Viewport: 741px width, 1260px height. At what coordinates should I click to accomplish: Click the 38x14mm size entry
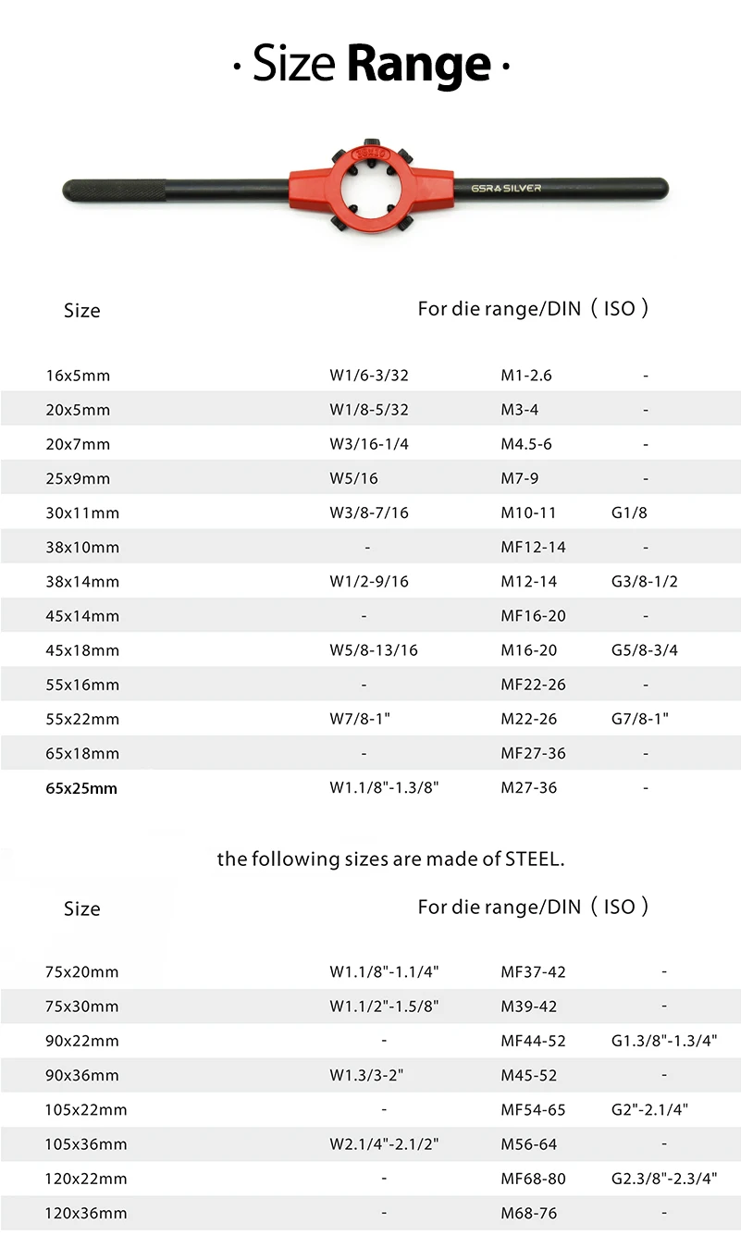(82, 582)
